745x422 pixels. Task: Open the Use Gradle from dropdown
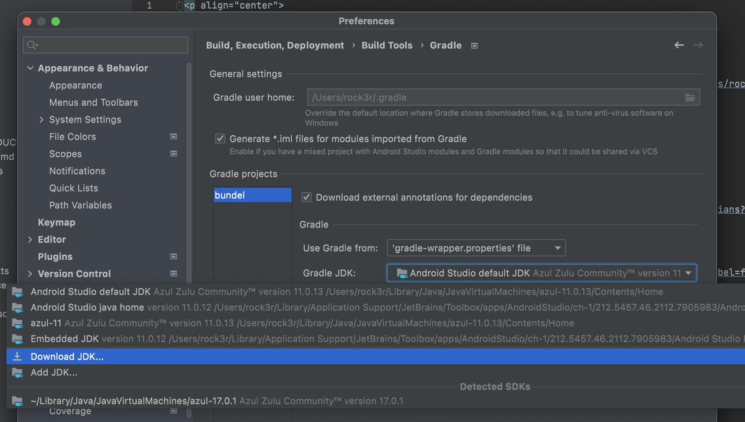click(x=476, y=248)
